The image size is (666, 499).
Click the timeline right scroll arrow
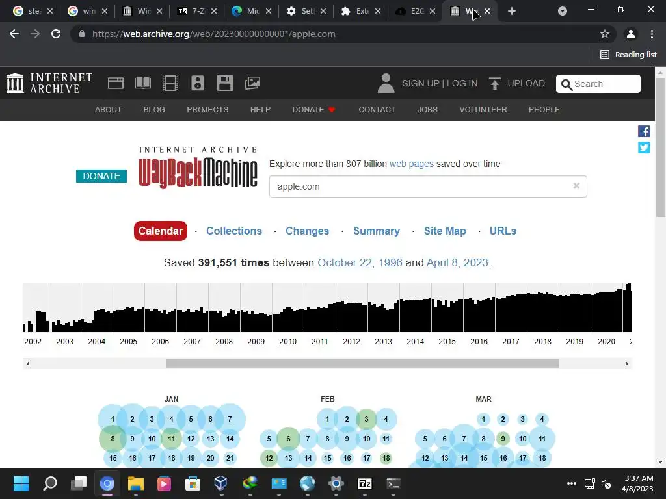pyautogui.click(x=626, y=363)
